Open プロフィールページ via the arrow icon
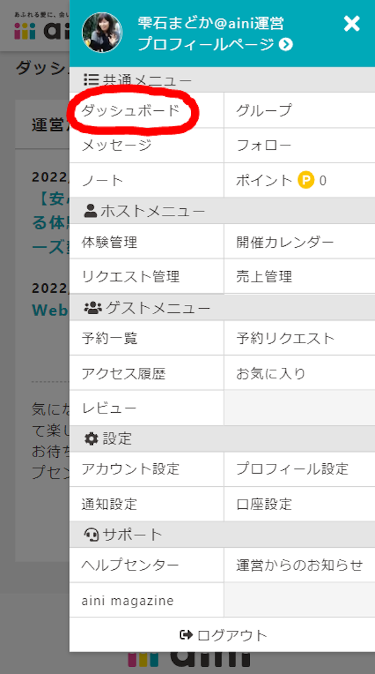The width and height of the screenshot is (375, 674). (x=286, y=44)
